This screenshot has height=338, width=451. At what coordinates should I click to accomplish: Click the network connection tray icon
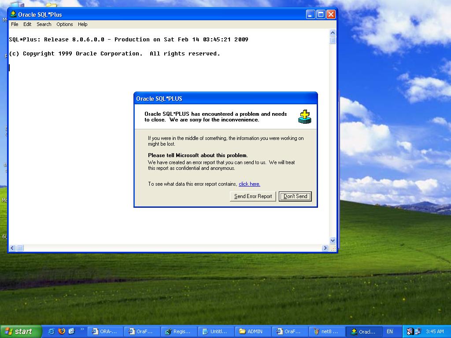tap(418, 331)
